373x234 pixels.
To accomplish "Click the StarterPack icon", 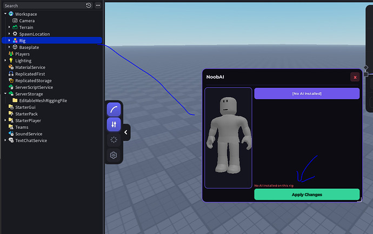I will click(x=11, y=113).
